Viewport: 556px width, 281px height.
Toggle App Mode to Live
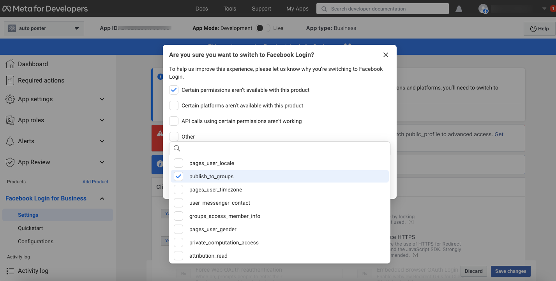click(x=263, y=28)
